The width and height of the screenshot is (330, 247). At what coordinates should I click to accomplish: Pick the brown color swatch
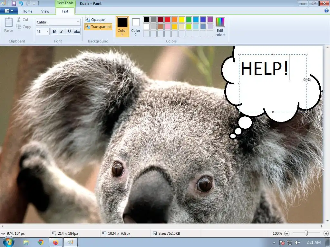tap(160, 27)
